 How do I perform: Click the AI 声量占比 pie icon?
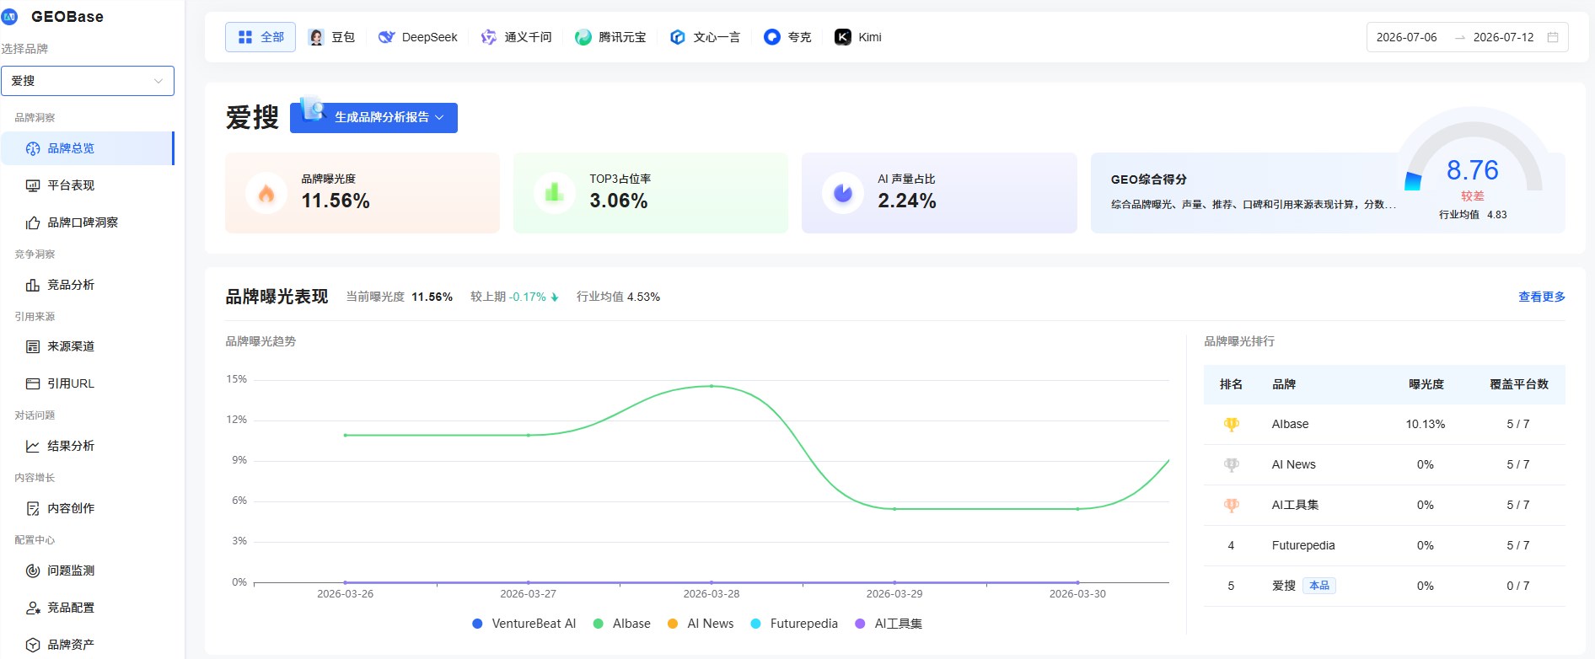coord(843,193)
